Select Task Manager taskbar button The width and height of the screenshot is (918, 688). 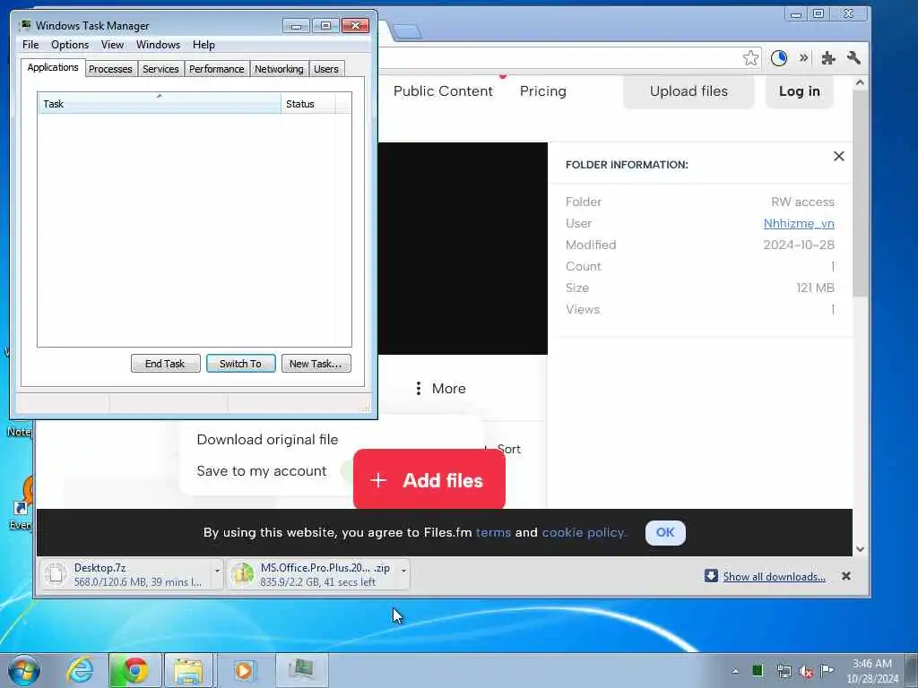tap(301, 670)
